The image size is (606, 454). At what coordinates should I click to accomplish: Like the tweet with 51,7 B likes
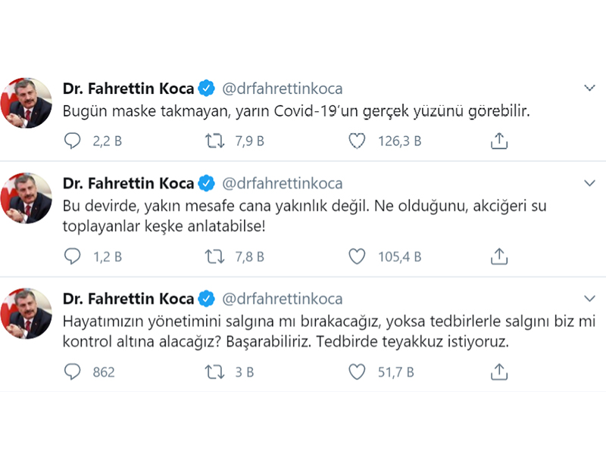[x=357, y=372]
